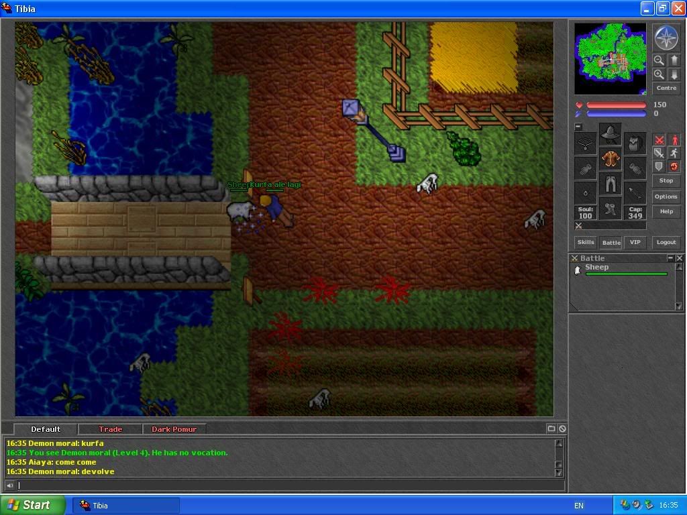
Task: Click the Tibia taskbar button
Action: (126, 506)
